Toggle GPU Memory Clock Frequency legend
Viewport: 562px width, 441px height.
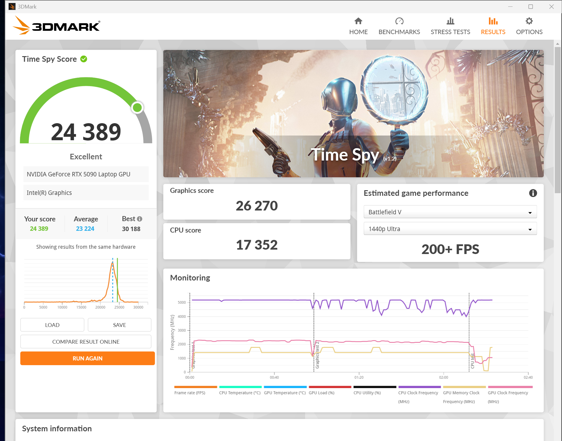[x=464, y=395]
